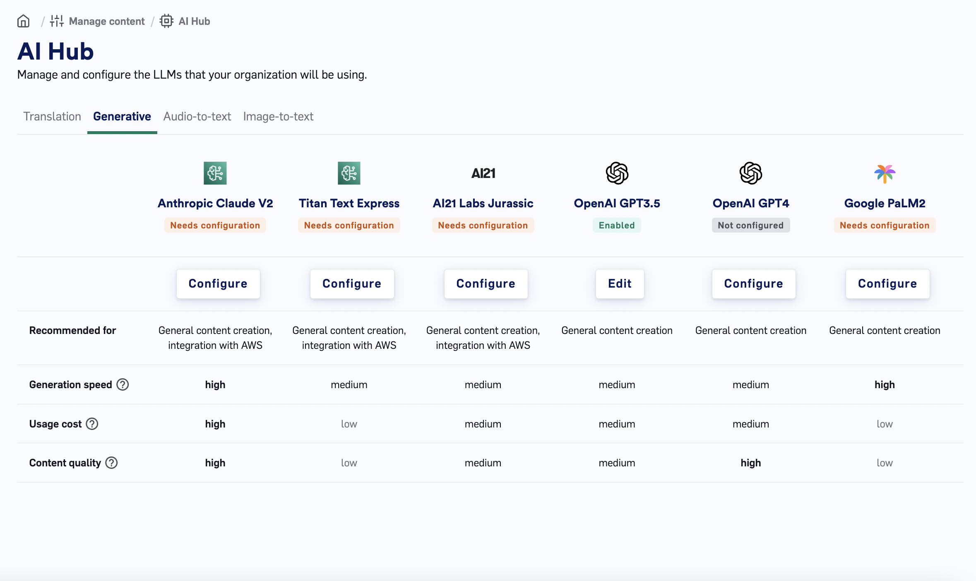The width and height of the screenshot is (976, 581).
Task: Click the Manage content sliders icon
Action: [57, 21]
